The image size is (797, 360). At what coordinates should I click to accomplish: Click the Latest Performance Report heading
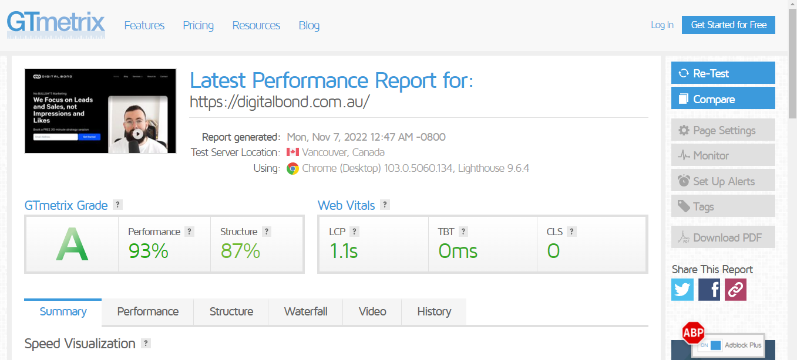coord(331,80)
